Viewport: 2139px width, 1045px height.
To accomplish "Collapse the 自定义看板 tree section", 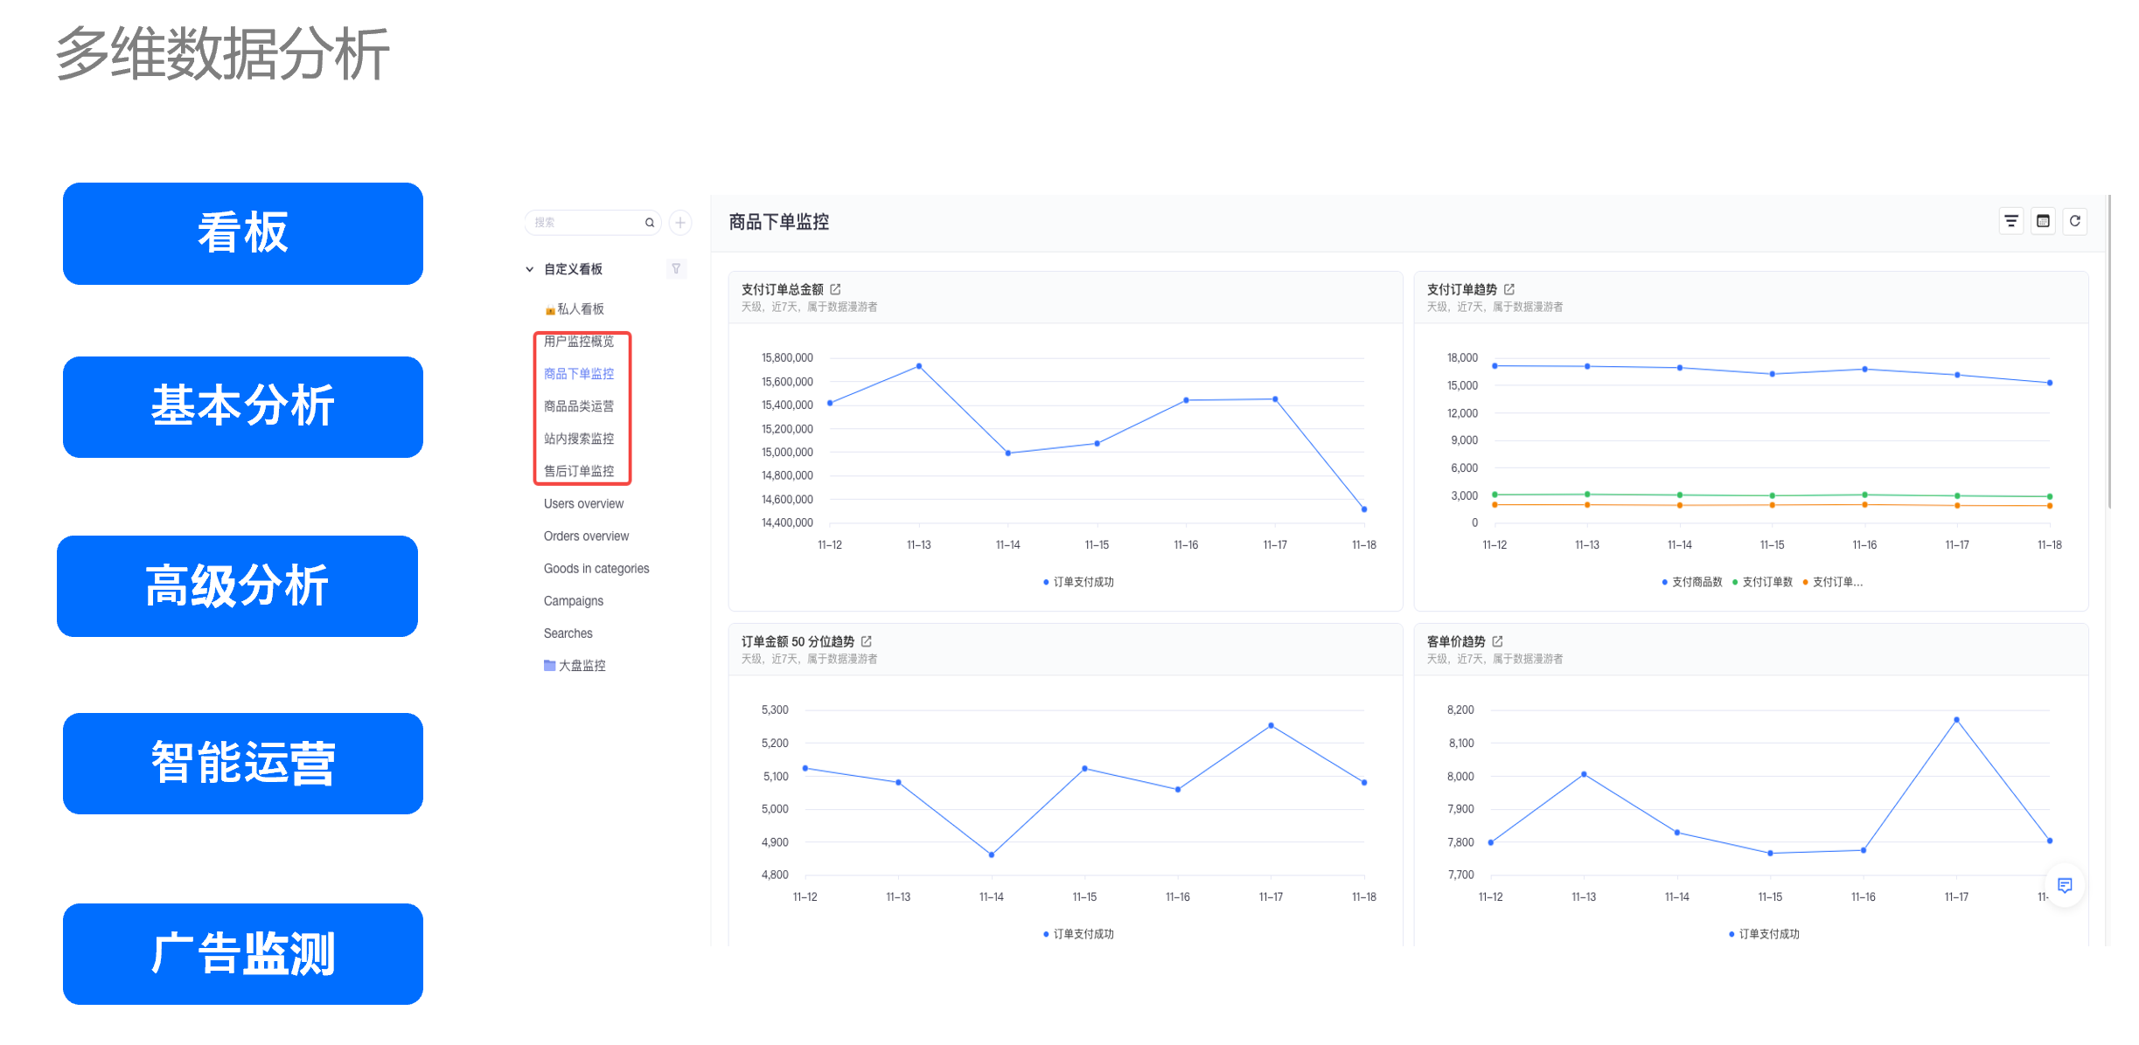I will pyautogui.click(x=529, y=269).
